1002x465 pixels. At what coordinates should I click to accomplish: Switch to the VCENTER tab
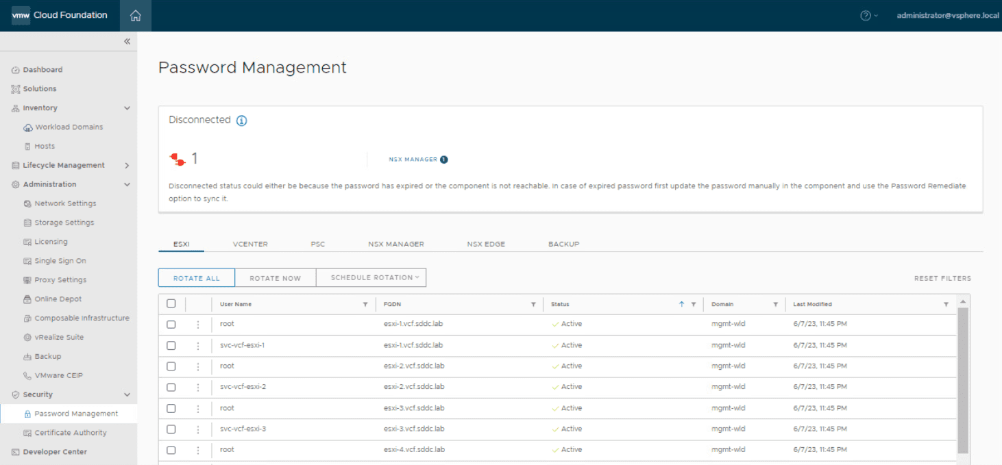click(250, 243)
